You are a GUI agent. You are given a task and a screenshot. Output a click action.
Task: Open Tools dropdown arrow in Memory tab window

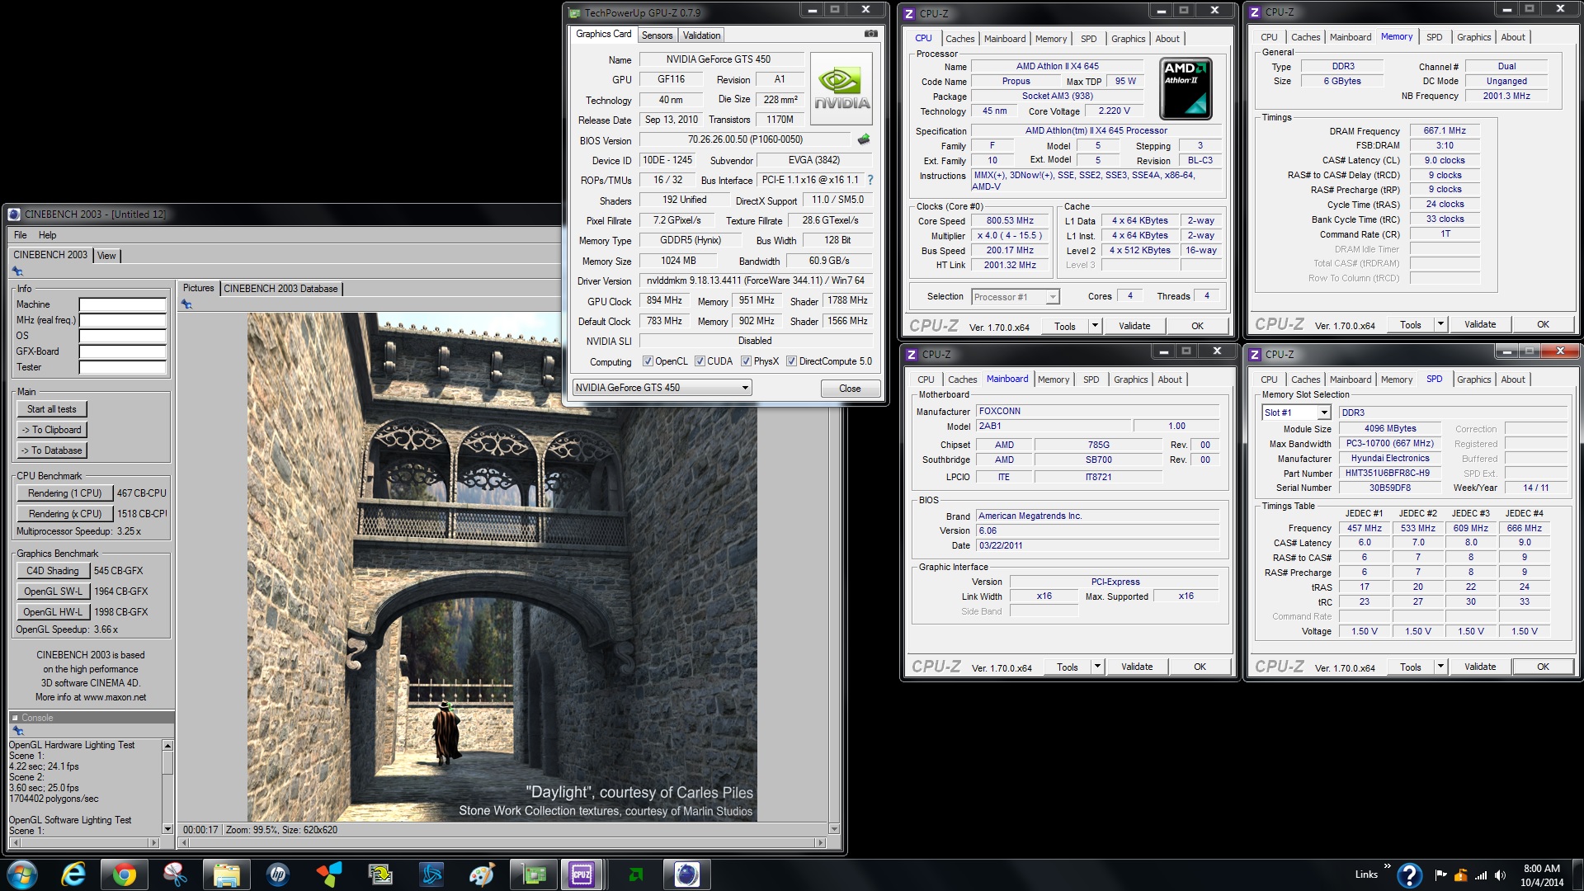click(x=1440, y=324)
